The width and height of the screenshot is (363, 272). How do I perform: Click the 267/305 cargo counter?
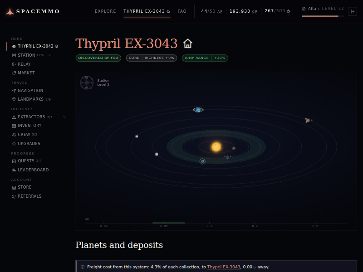(277, 11)
